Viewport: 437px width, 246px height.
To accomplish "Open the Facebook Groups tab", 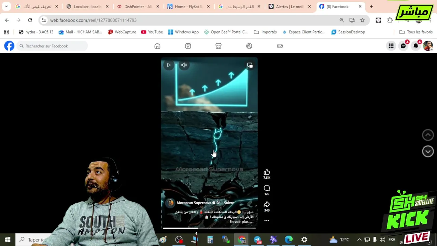I will 249,46.
